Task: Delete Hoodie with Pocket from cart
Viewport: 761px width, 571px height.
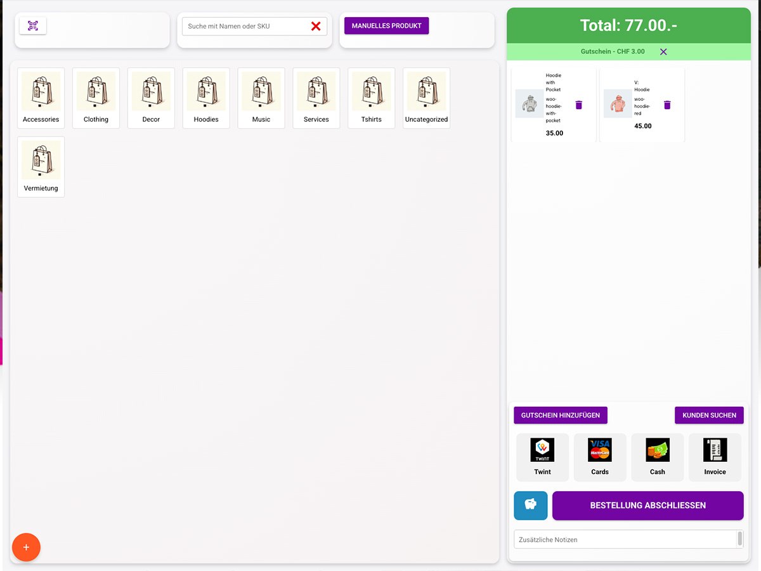Action: [x=578, y=105]
